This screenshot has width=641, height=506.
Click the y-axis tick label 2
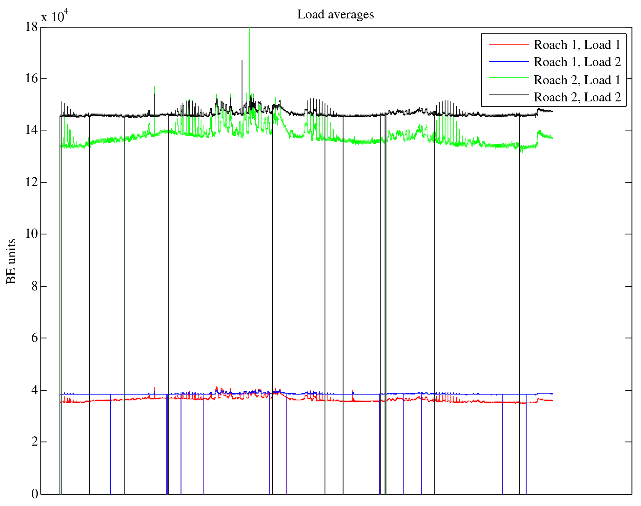click(34, 442)
